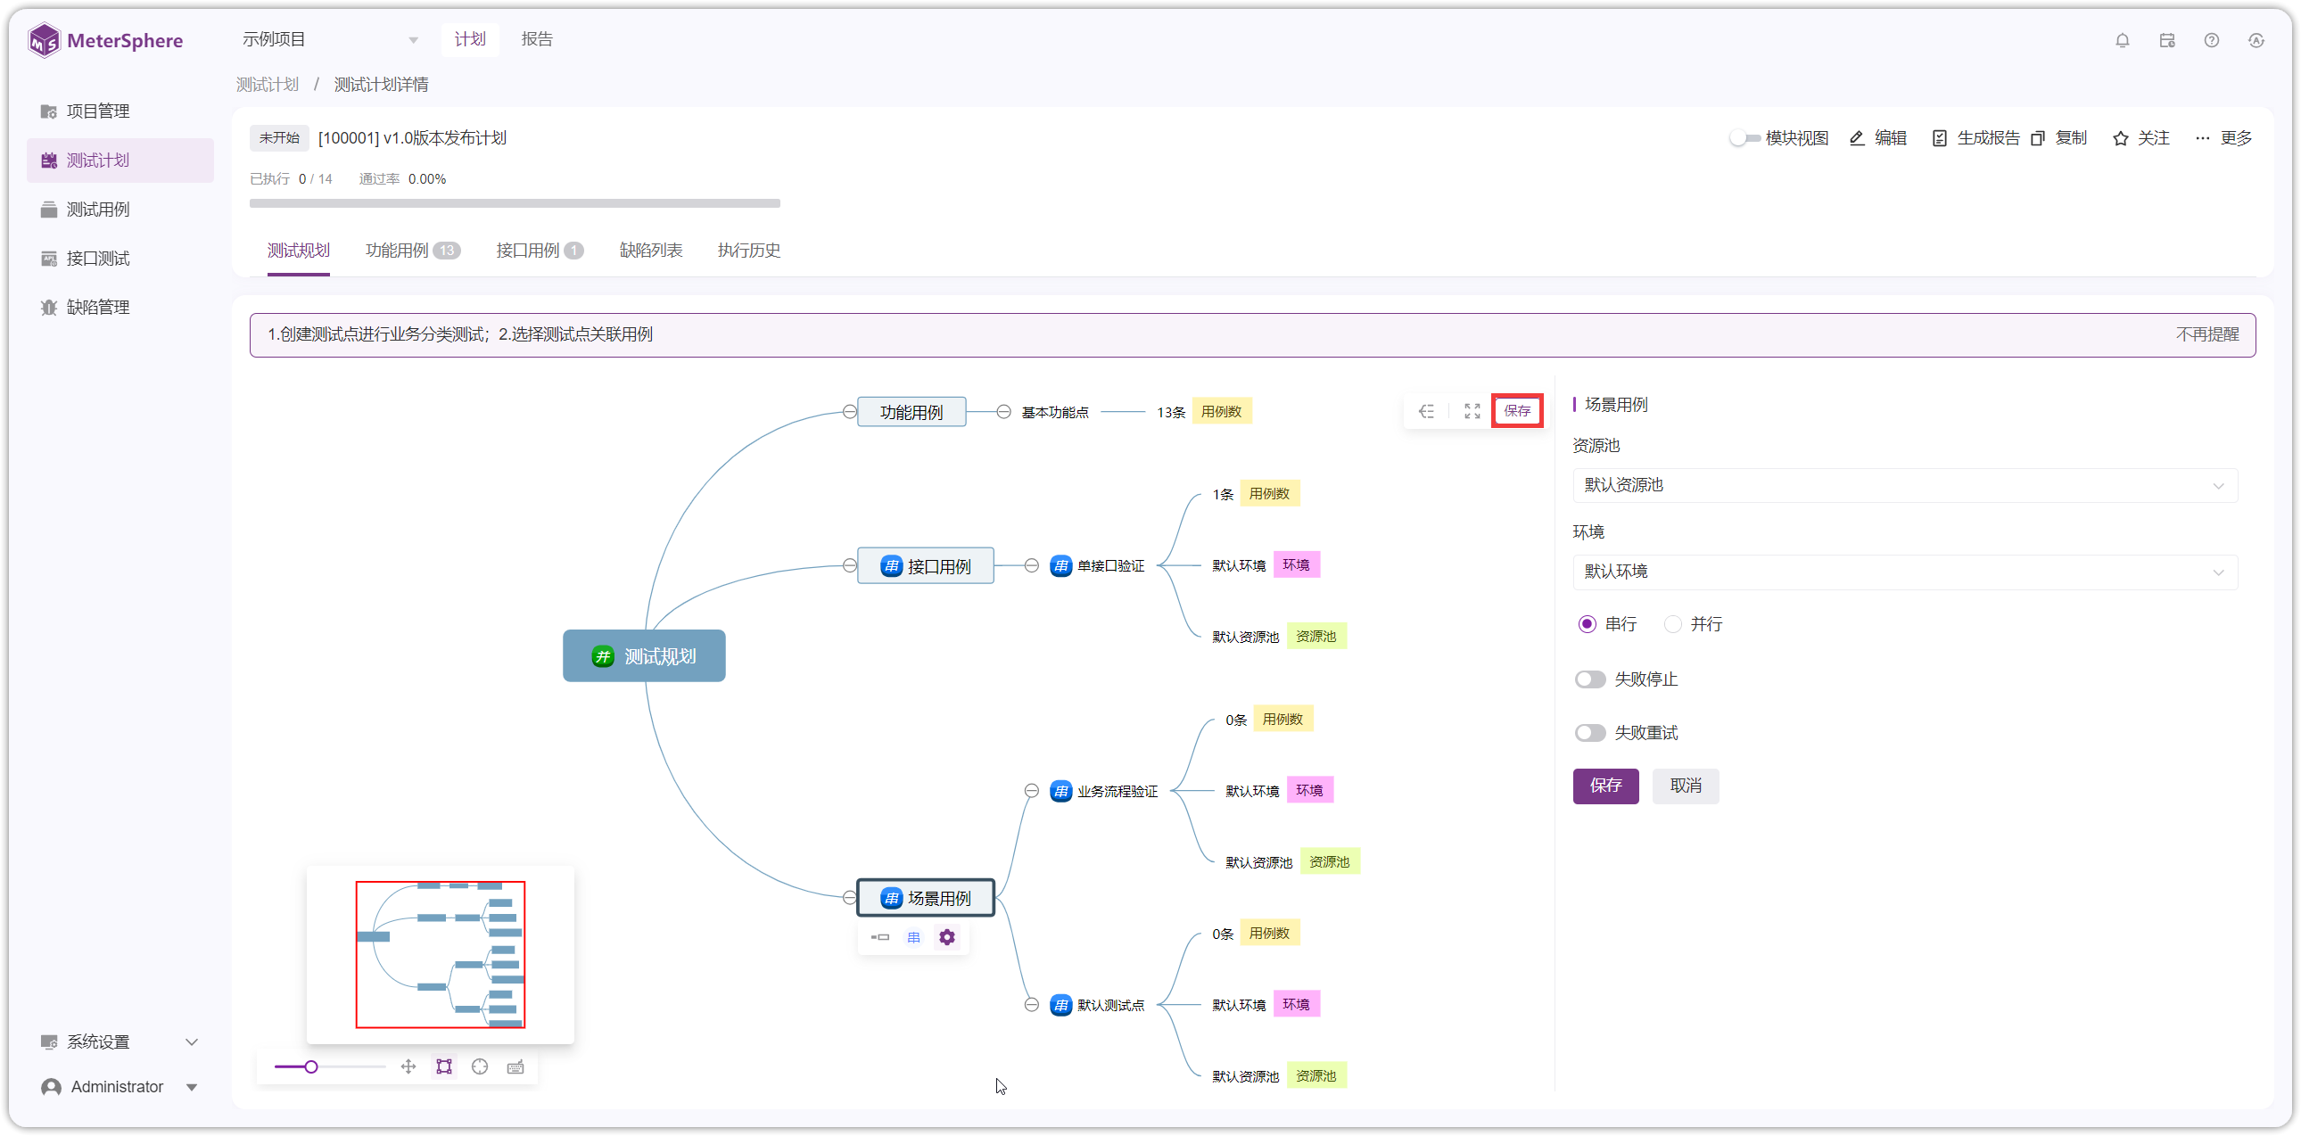2301x1136 pixels.
Task: Open the 更多 menu
Action: tap(2223, 137)
